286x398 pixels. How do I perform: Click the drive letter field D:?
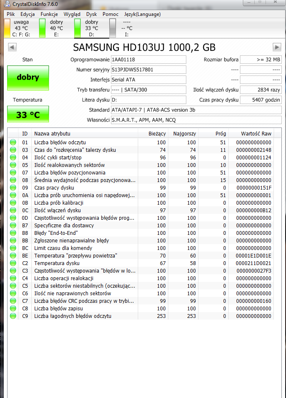pyautogui.click(x=149, y=100)
